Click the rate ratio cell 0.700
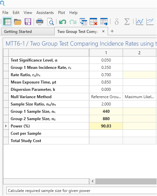The image size is (157, 196). [106, 75]
